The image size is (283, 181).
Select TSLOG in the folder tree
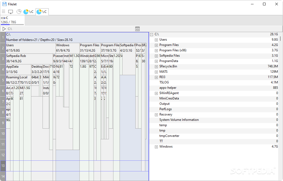click(x=164, y=82)
